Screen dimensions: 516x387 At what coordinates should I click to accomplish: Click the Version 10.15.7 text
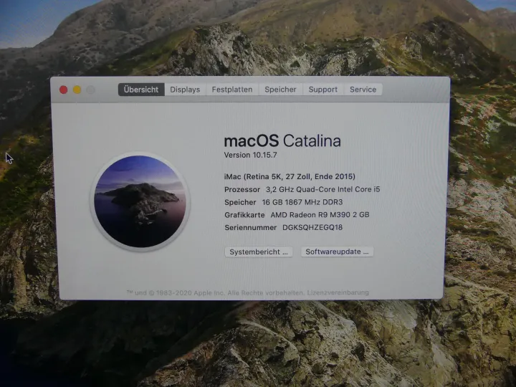250,155
